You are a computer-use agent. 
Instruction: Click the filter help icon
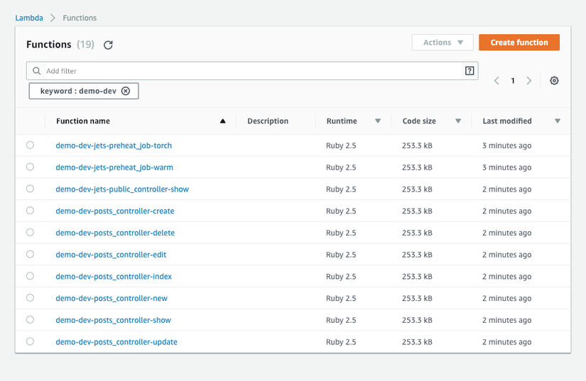pyautogui.click(x=470, y=71)
